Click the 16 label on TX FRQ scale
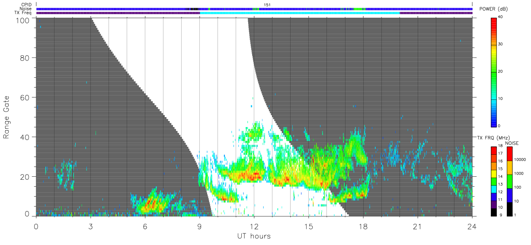The width and height of the screenshot is (531, 245). pos(501,161)
